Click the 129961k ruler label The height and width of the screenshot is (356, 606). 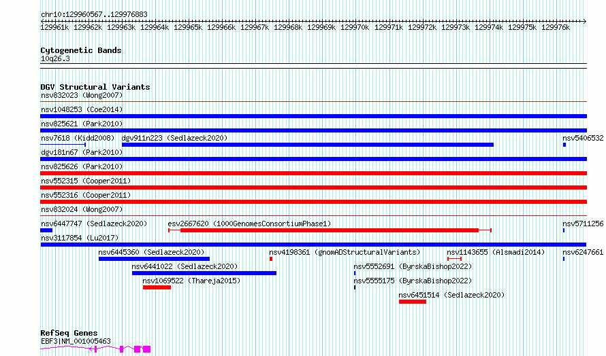tap(54, 27)
